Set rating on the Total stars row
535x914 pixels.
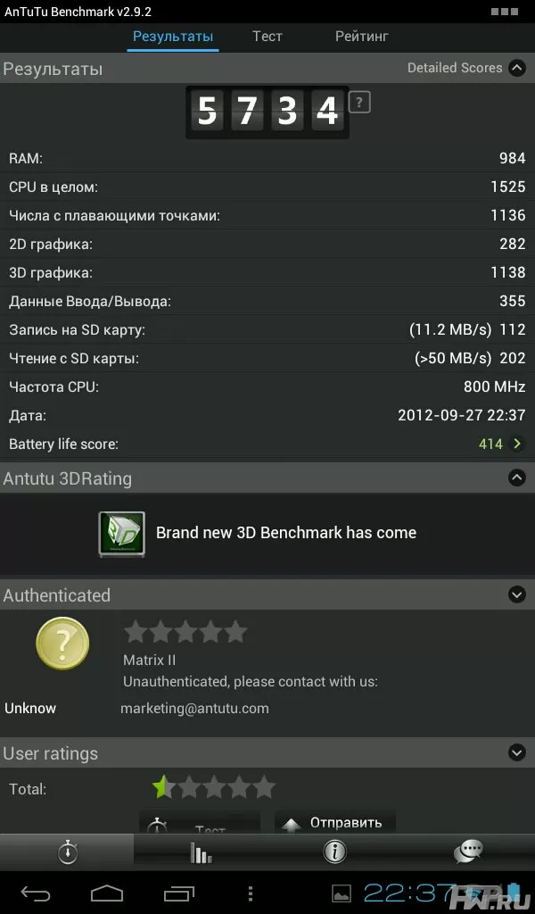click(x=214, y=787)
